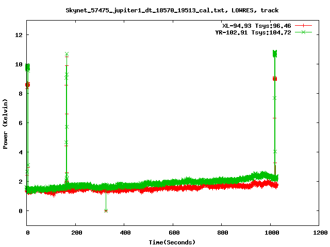Viewport: 330px width, 247px height.
Task: Click x-axis tick label 800
Action: point(222,233)
